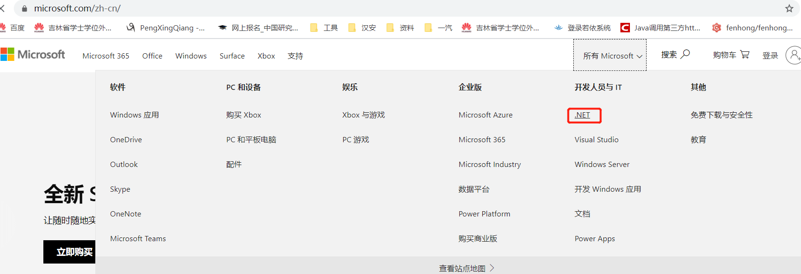Bookmark this page with the star icon
This screenshot has height=274, width=801.
[x=790, y=9]
